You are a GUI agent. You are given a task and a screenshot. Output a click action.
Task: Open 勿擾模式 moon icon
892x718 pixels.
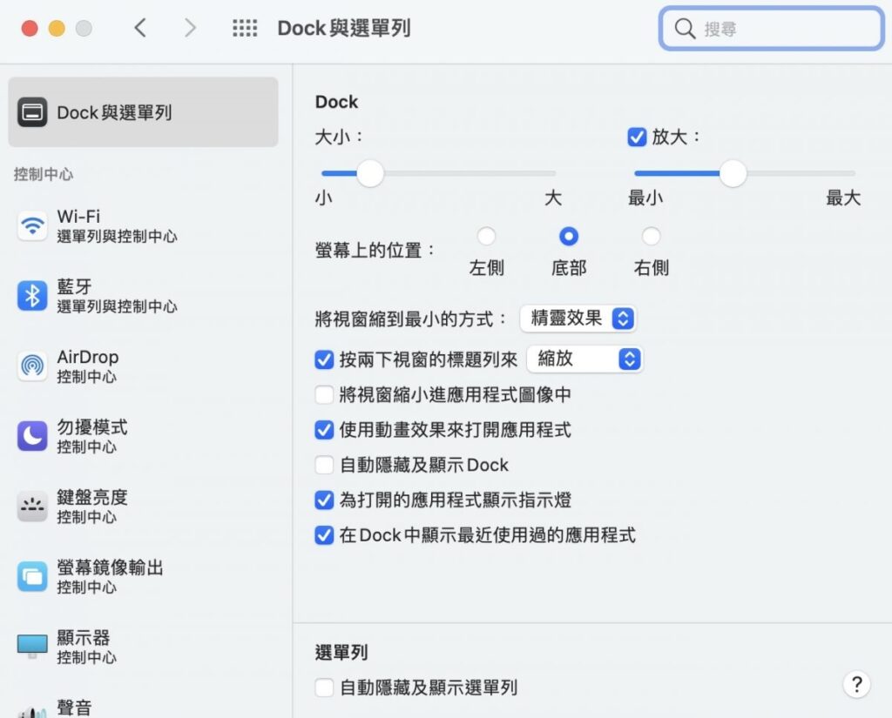[32, 436]
